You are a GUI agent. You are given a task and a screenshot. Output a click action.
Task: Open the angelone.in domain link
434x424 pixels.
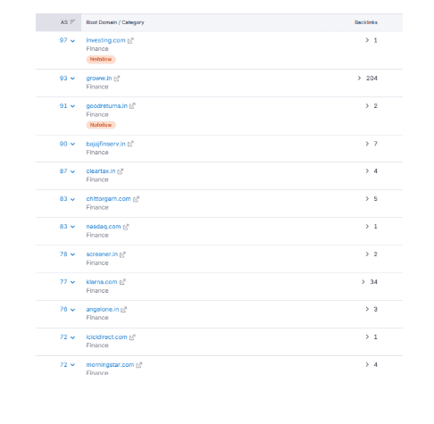[103, 309]
